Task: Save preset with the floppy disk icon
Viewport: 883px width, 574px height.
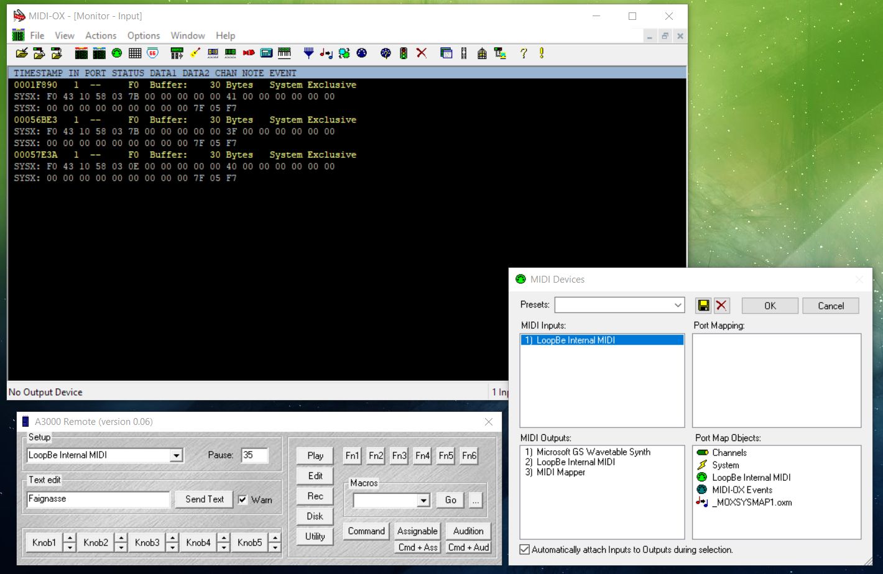Action: tap(703, 306)
